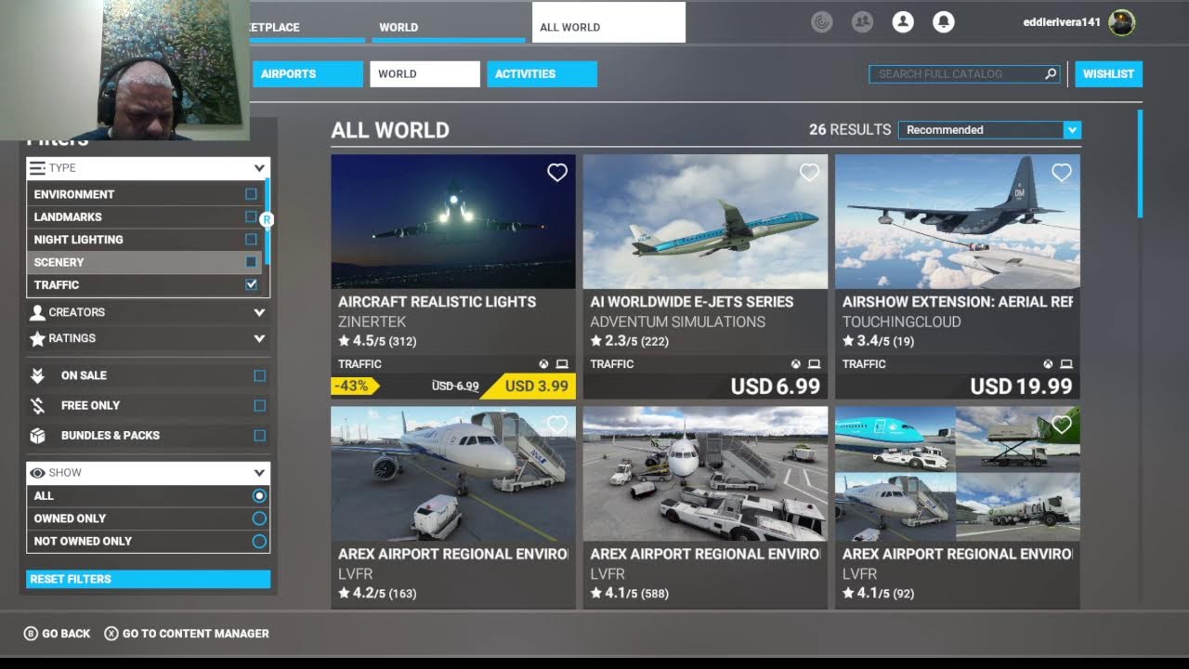This screenshot has width=1189, height=669.
Task: Open the Recommended sort dropdown
Action: coord(989,130)
